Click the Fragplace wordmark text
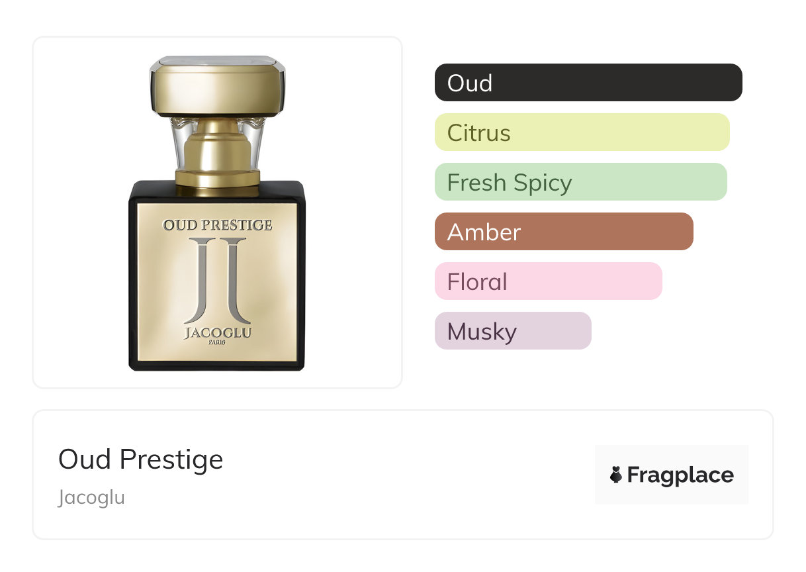Viewport: 806px width, 572px height. [680, 475]
